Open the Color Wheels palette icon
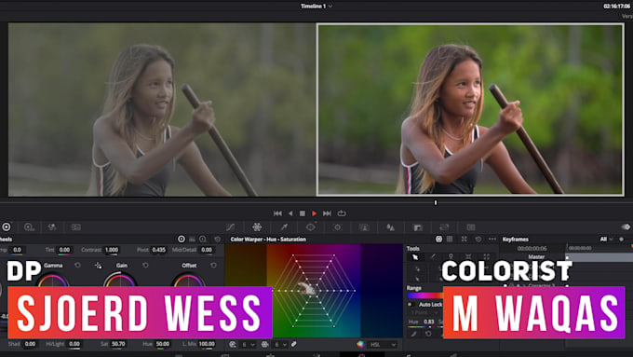Image resolution: width=633 pixels, height=357 pixels. pos(7,227)
